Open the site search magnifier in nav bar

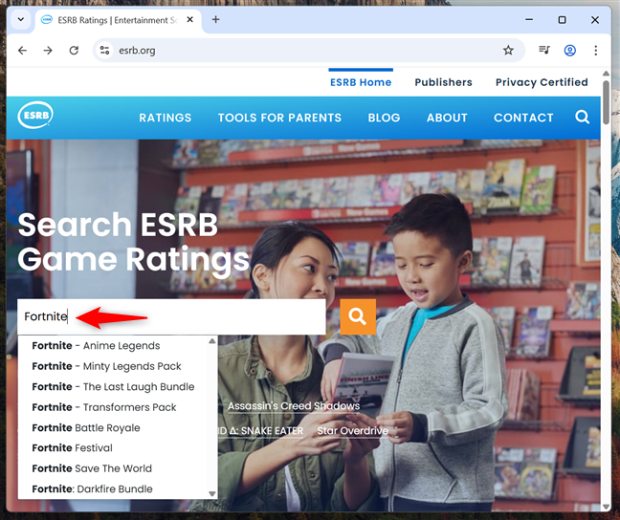click(x=582, y=117)
